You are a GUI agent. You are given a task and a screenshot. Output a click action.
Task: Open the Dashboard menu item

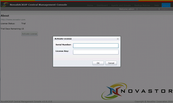[x=102, y=5]
